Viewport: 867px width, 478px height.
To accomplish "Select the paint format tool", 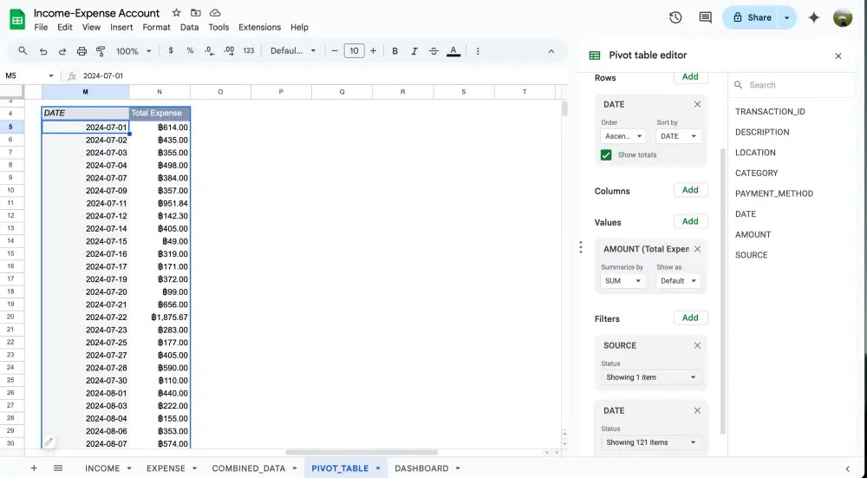I will click(101, 51).
